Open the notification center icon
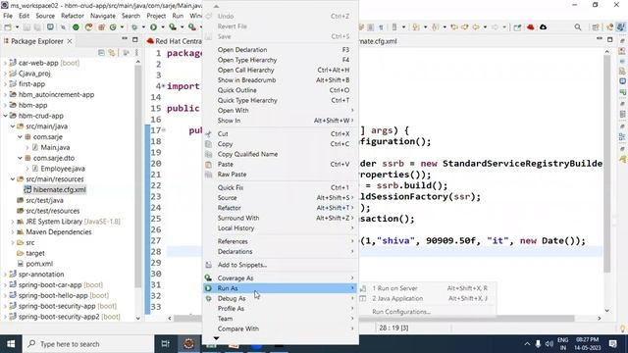The width and height of the screenshot is (628, 353). [612, 344]
